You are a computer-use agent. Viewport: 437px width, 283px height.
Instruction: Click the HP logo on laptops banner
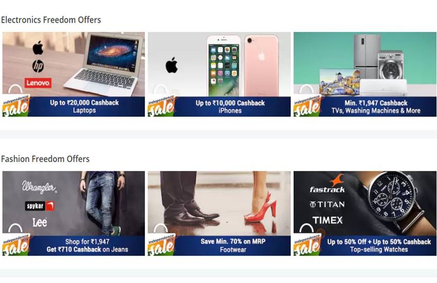coord(38,66)
